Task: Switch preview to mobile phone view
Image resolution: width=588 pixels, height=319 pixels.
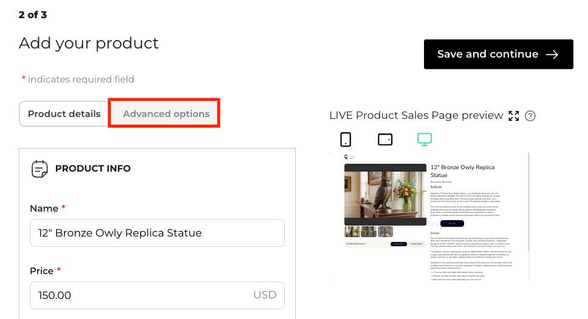Action: pyautogui.click(x=346, y=139)
